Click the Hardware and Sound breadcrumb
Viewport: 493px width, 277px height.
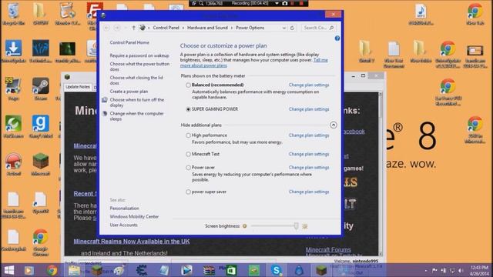[207, 28]
